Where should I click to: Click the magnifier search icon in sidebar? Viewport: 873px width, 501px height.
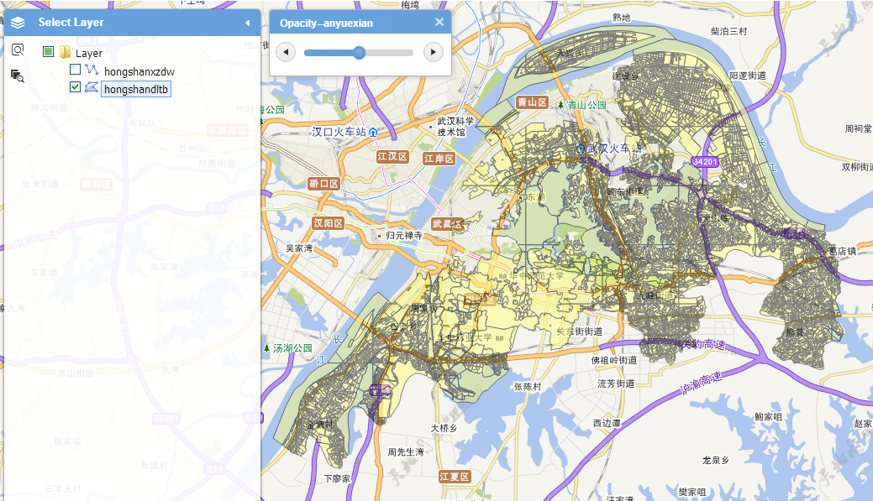[x=18, y=50]
